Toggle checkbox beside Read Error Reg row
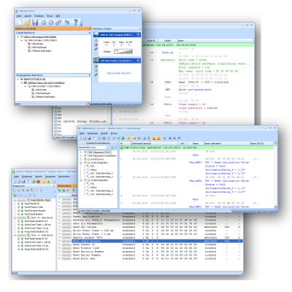The height and width of the screenshot is (292, 292). point(59,258)
